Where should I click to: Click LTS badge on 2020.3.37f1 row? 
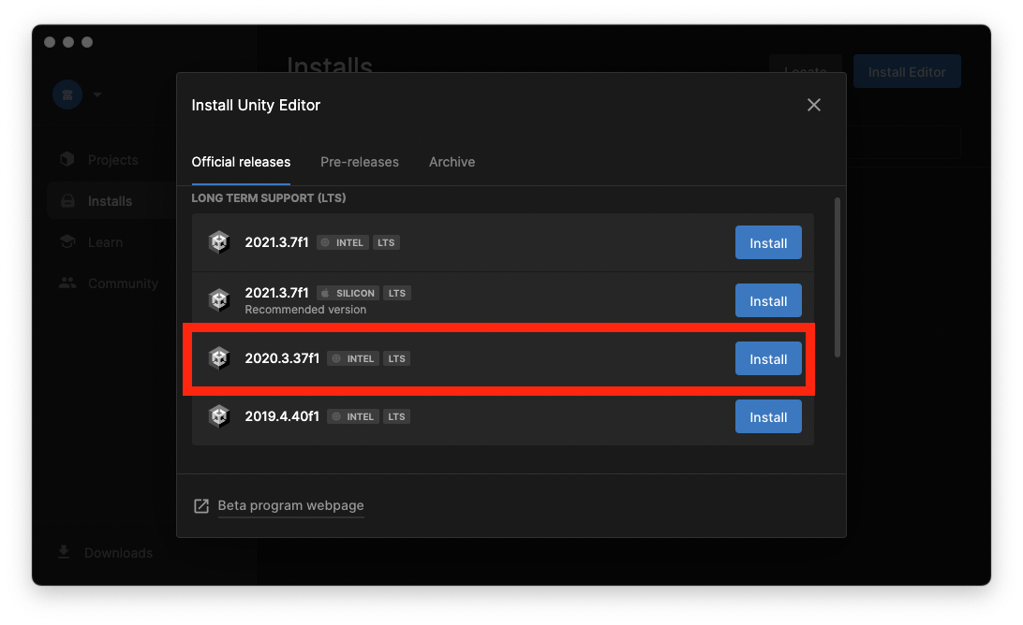396,358
